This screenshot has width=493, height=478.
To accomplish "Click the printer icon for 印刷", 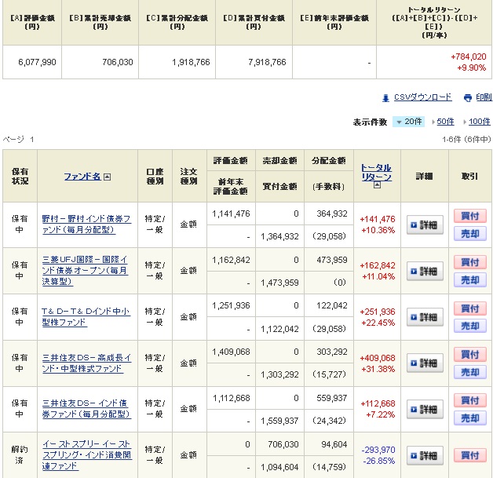I will (x=467, y=98).
